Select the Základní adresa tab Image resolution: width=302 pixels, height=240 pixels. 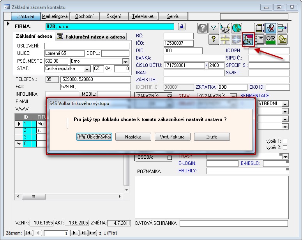[34, 36]
